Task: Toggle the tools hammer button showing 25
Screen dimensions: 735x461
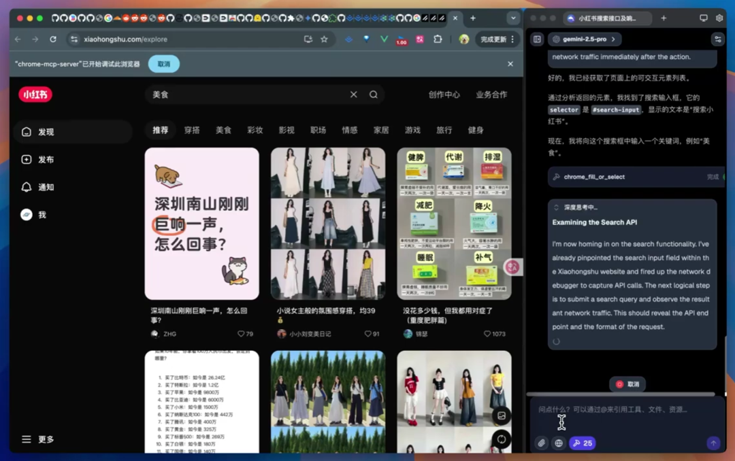Action: 583,443
